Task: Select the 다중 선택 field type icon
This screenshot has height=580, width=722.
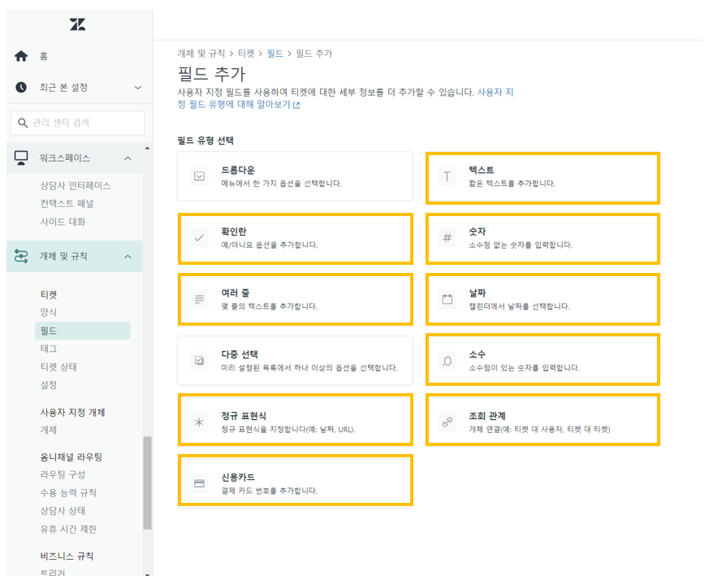Action: (x=199, y=359)
